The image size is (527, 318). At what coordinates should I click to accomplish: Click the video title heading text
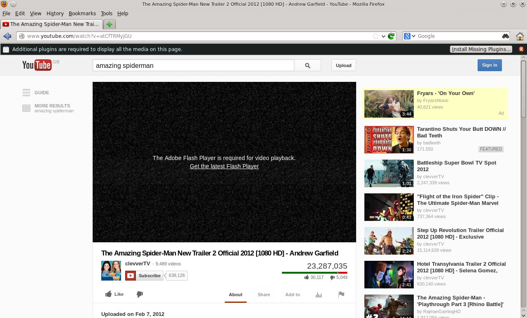pos(220,253)
